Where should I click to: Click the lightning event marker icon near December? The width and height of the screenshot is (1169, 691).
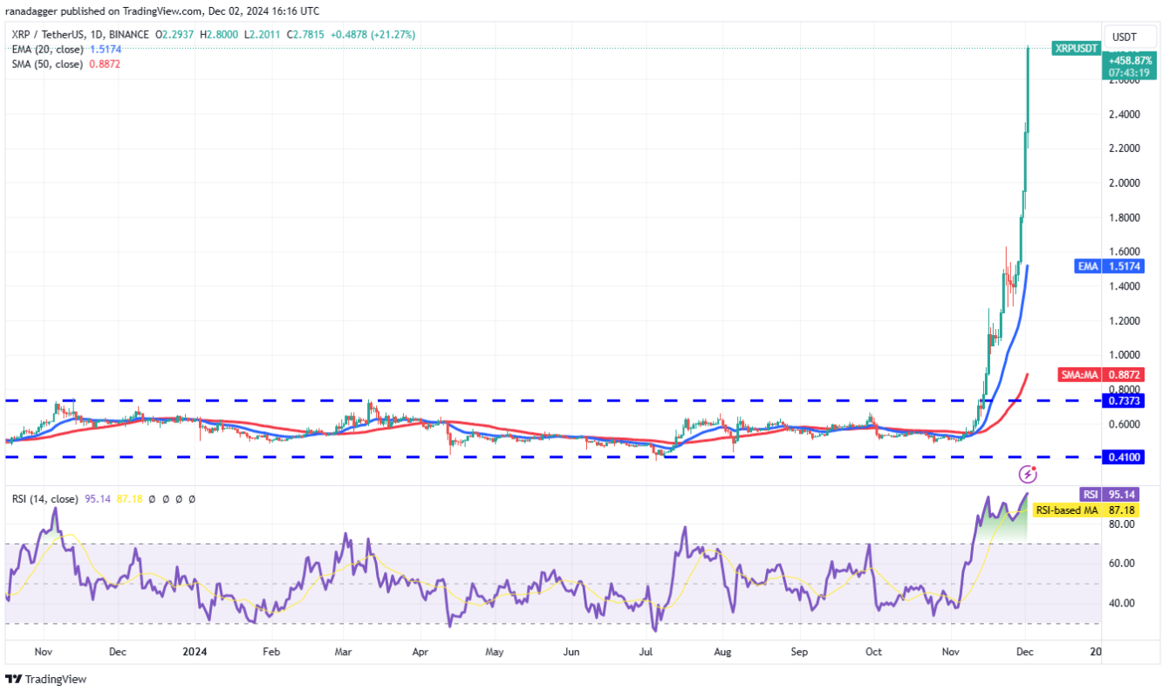point(1029,475)
